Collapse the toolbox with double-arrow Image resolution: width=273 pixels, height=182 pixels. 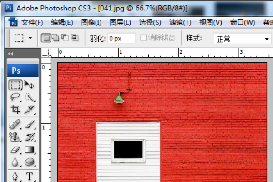pos(10,54)
